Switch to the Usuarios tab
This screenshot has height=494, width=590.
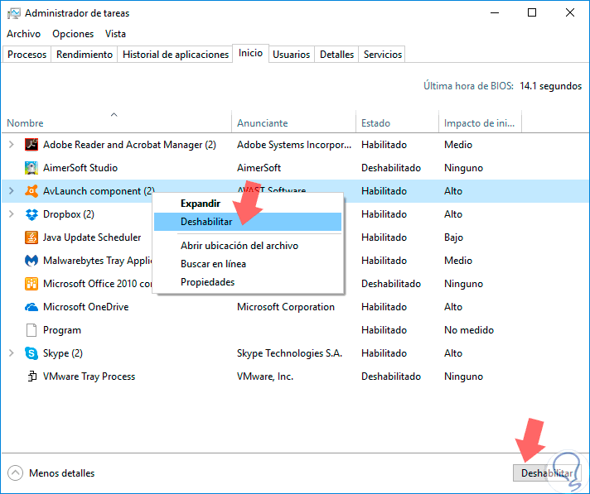[x=291, y=55]
